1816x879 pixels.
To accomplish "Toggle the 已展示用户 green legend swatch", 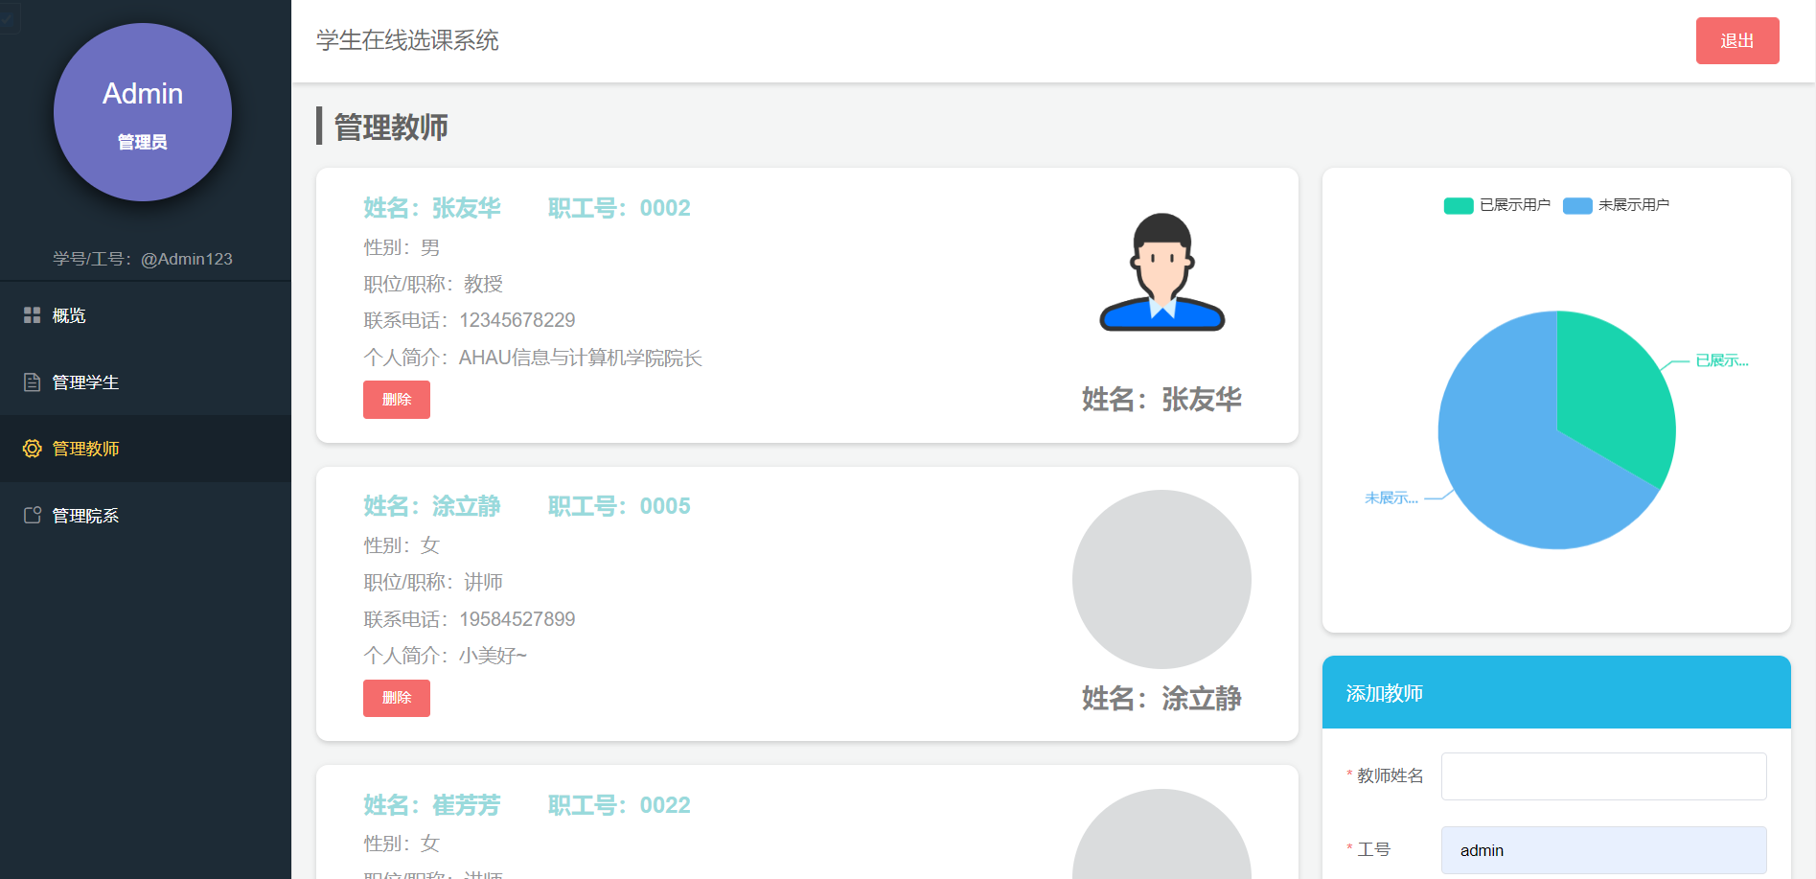I will coord(1459,205).
